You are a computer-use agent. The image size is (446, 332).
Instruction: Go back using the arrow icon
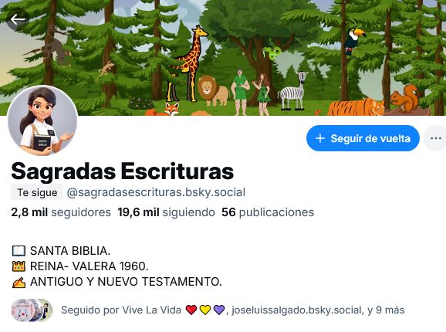tap(17, 19)
